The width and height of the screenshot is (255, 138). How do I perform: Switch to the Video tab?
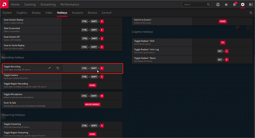[49, 13]
